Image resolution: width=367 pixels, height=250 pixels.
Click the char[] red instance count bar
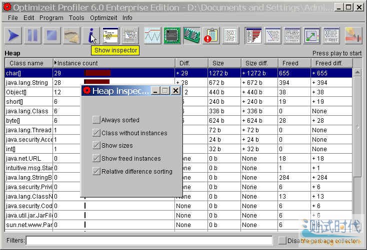[x=97, y=73]
